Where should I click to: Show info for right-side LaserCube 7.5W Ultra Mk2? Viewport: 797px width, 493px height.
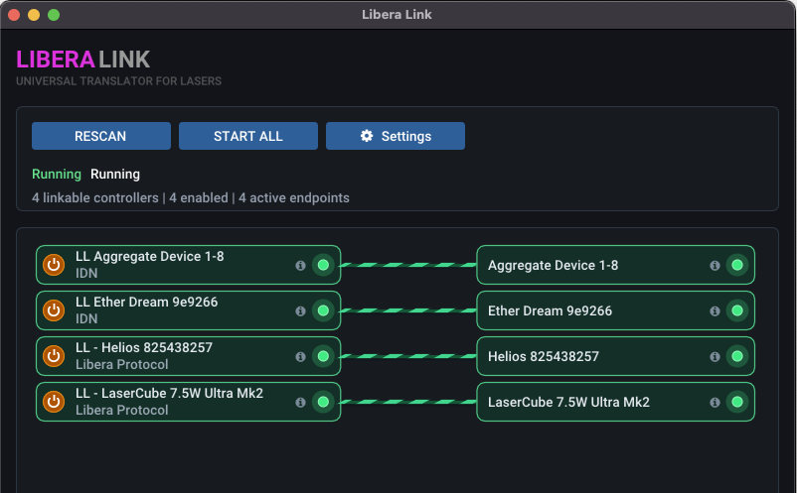click(x=715, y=402)
